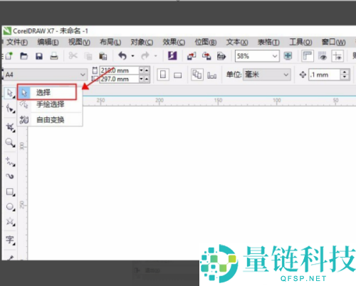Select the Zoom tool in toolbox
356x286 pixels.
[x=10, y=143]
